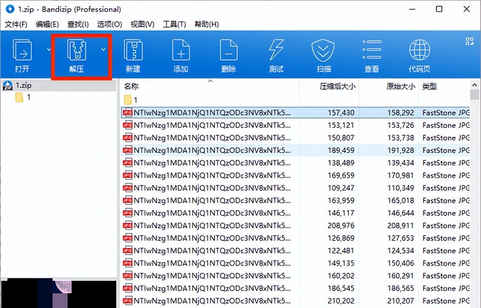Screen dimensions: 481x308
Task: Open the dropdown arrow beside Open (打开)
Action: click(x=48, y=49)
